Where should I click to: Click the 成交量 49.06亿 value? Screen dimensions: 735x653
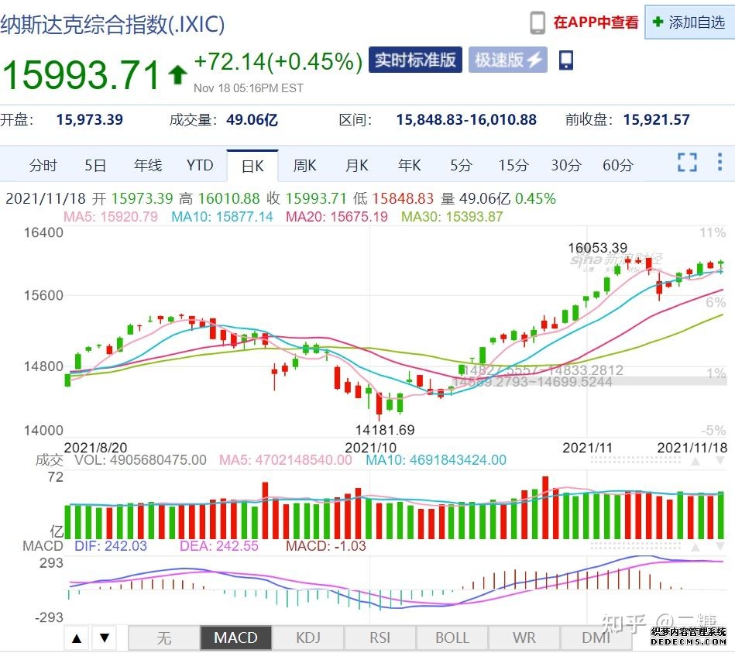252,119
